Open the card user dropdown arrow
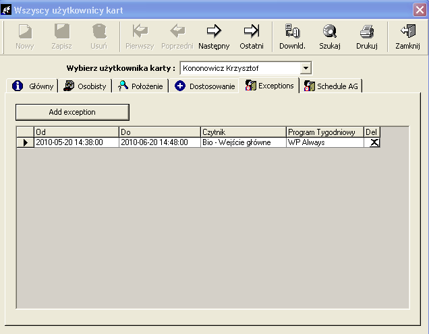Screen dimensions: 429x334 [x=306, y=68]
